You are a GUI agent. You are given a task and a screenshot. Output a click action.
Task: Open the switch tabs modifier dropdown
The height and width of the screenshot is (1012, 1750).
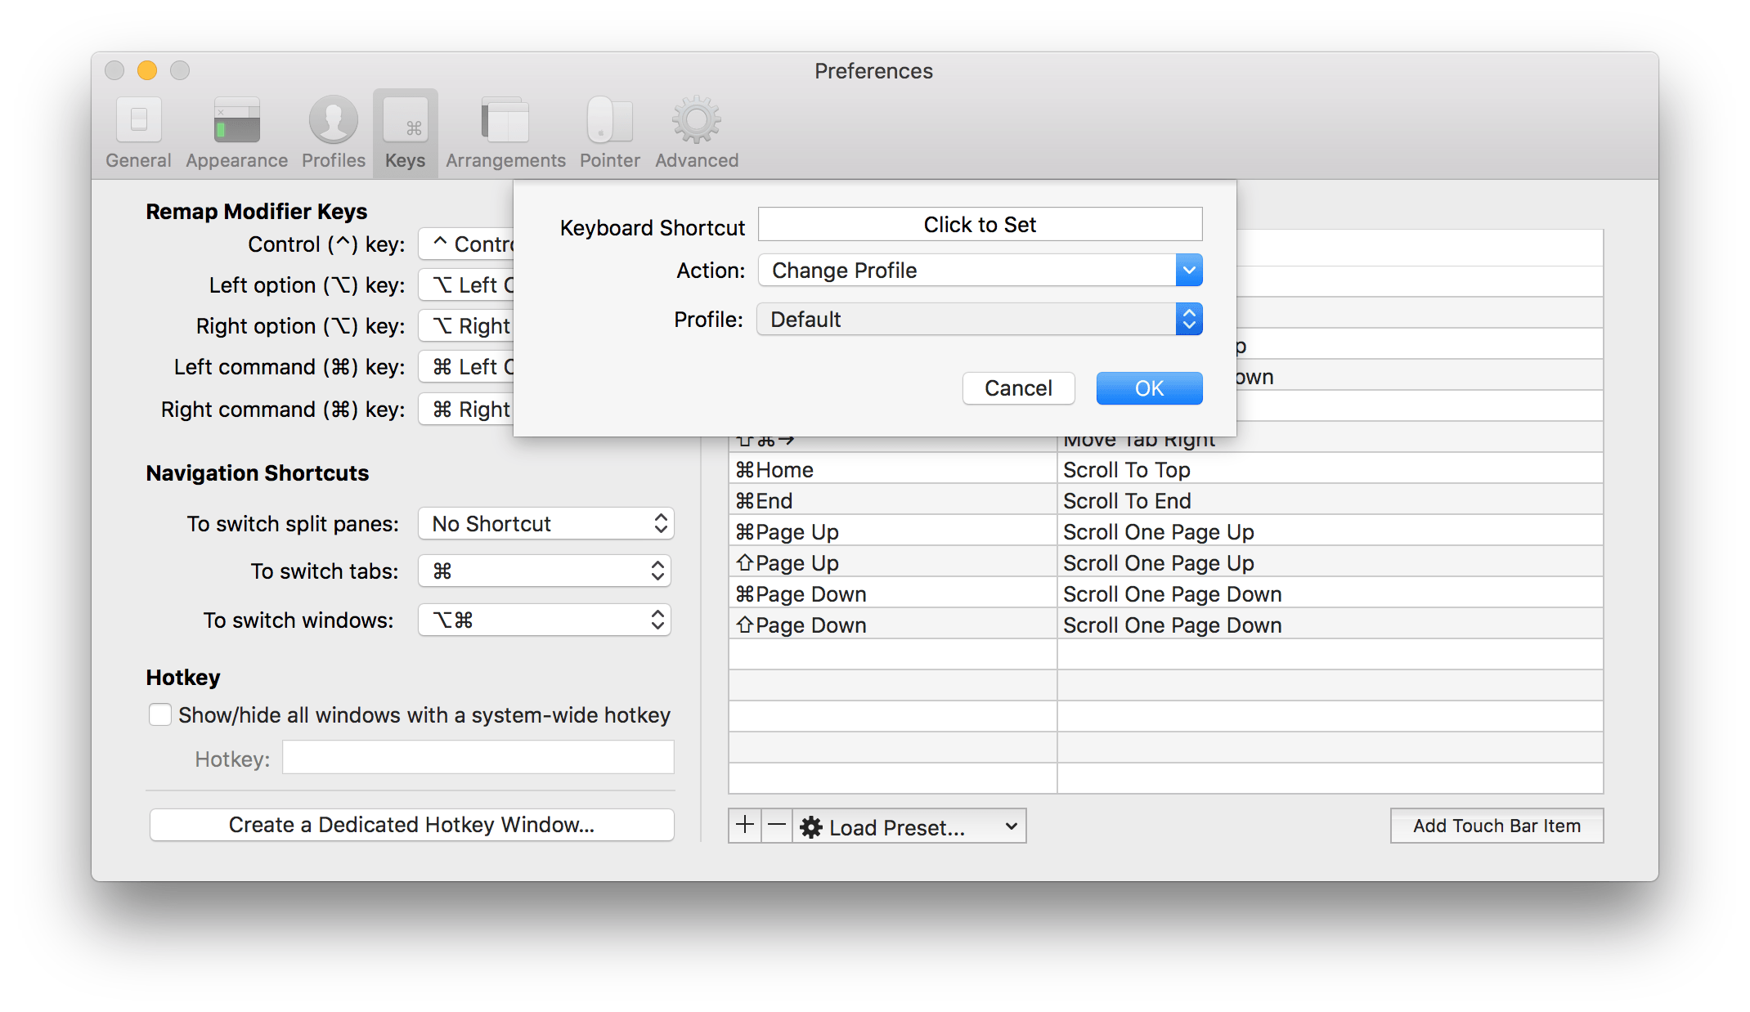coord(545,571)
